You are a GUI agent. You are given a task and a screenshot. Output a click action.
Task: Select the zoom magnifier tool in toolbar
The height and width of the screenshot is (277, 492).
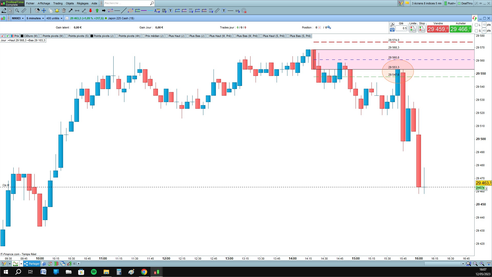click(17, 11)
